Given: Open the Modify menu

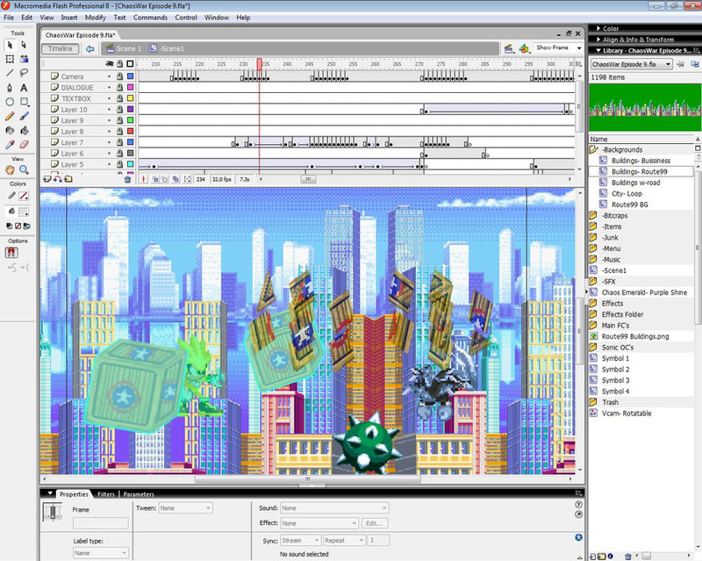Looking at the screenshot, I should point(96,18).
